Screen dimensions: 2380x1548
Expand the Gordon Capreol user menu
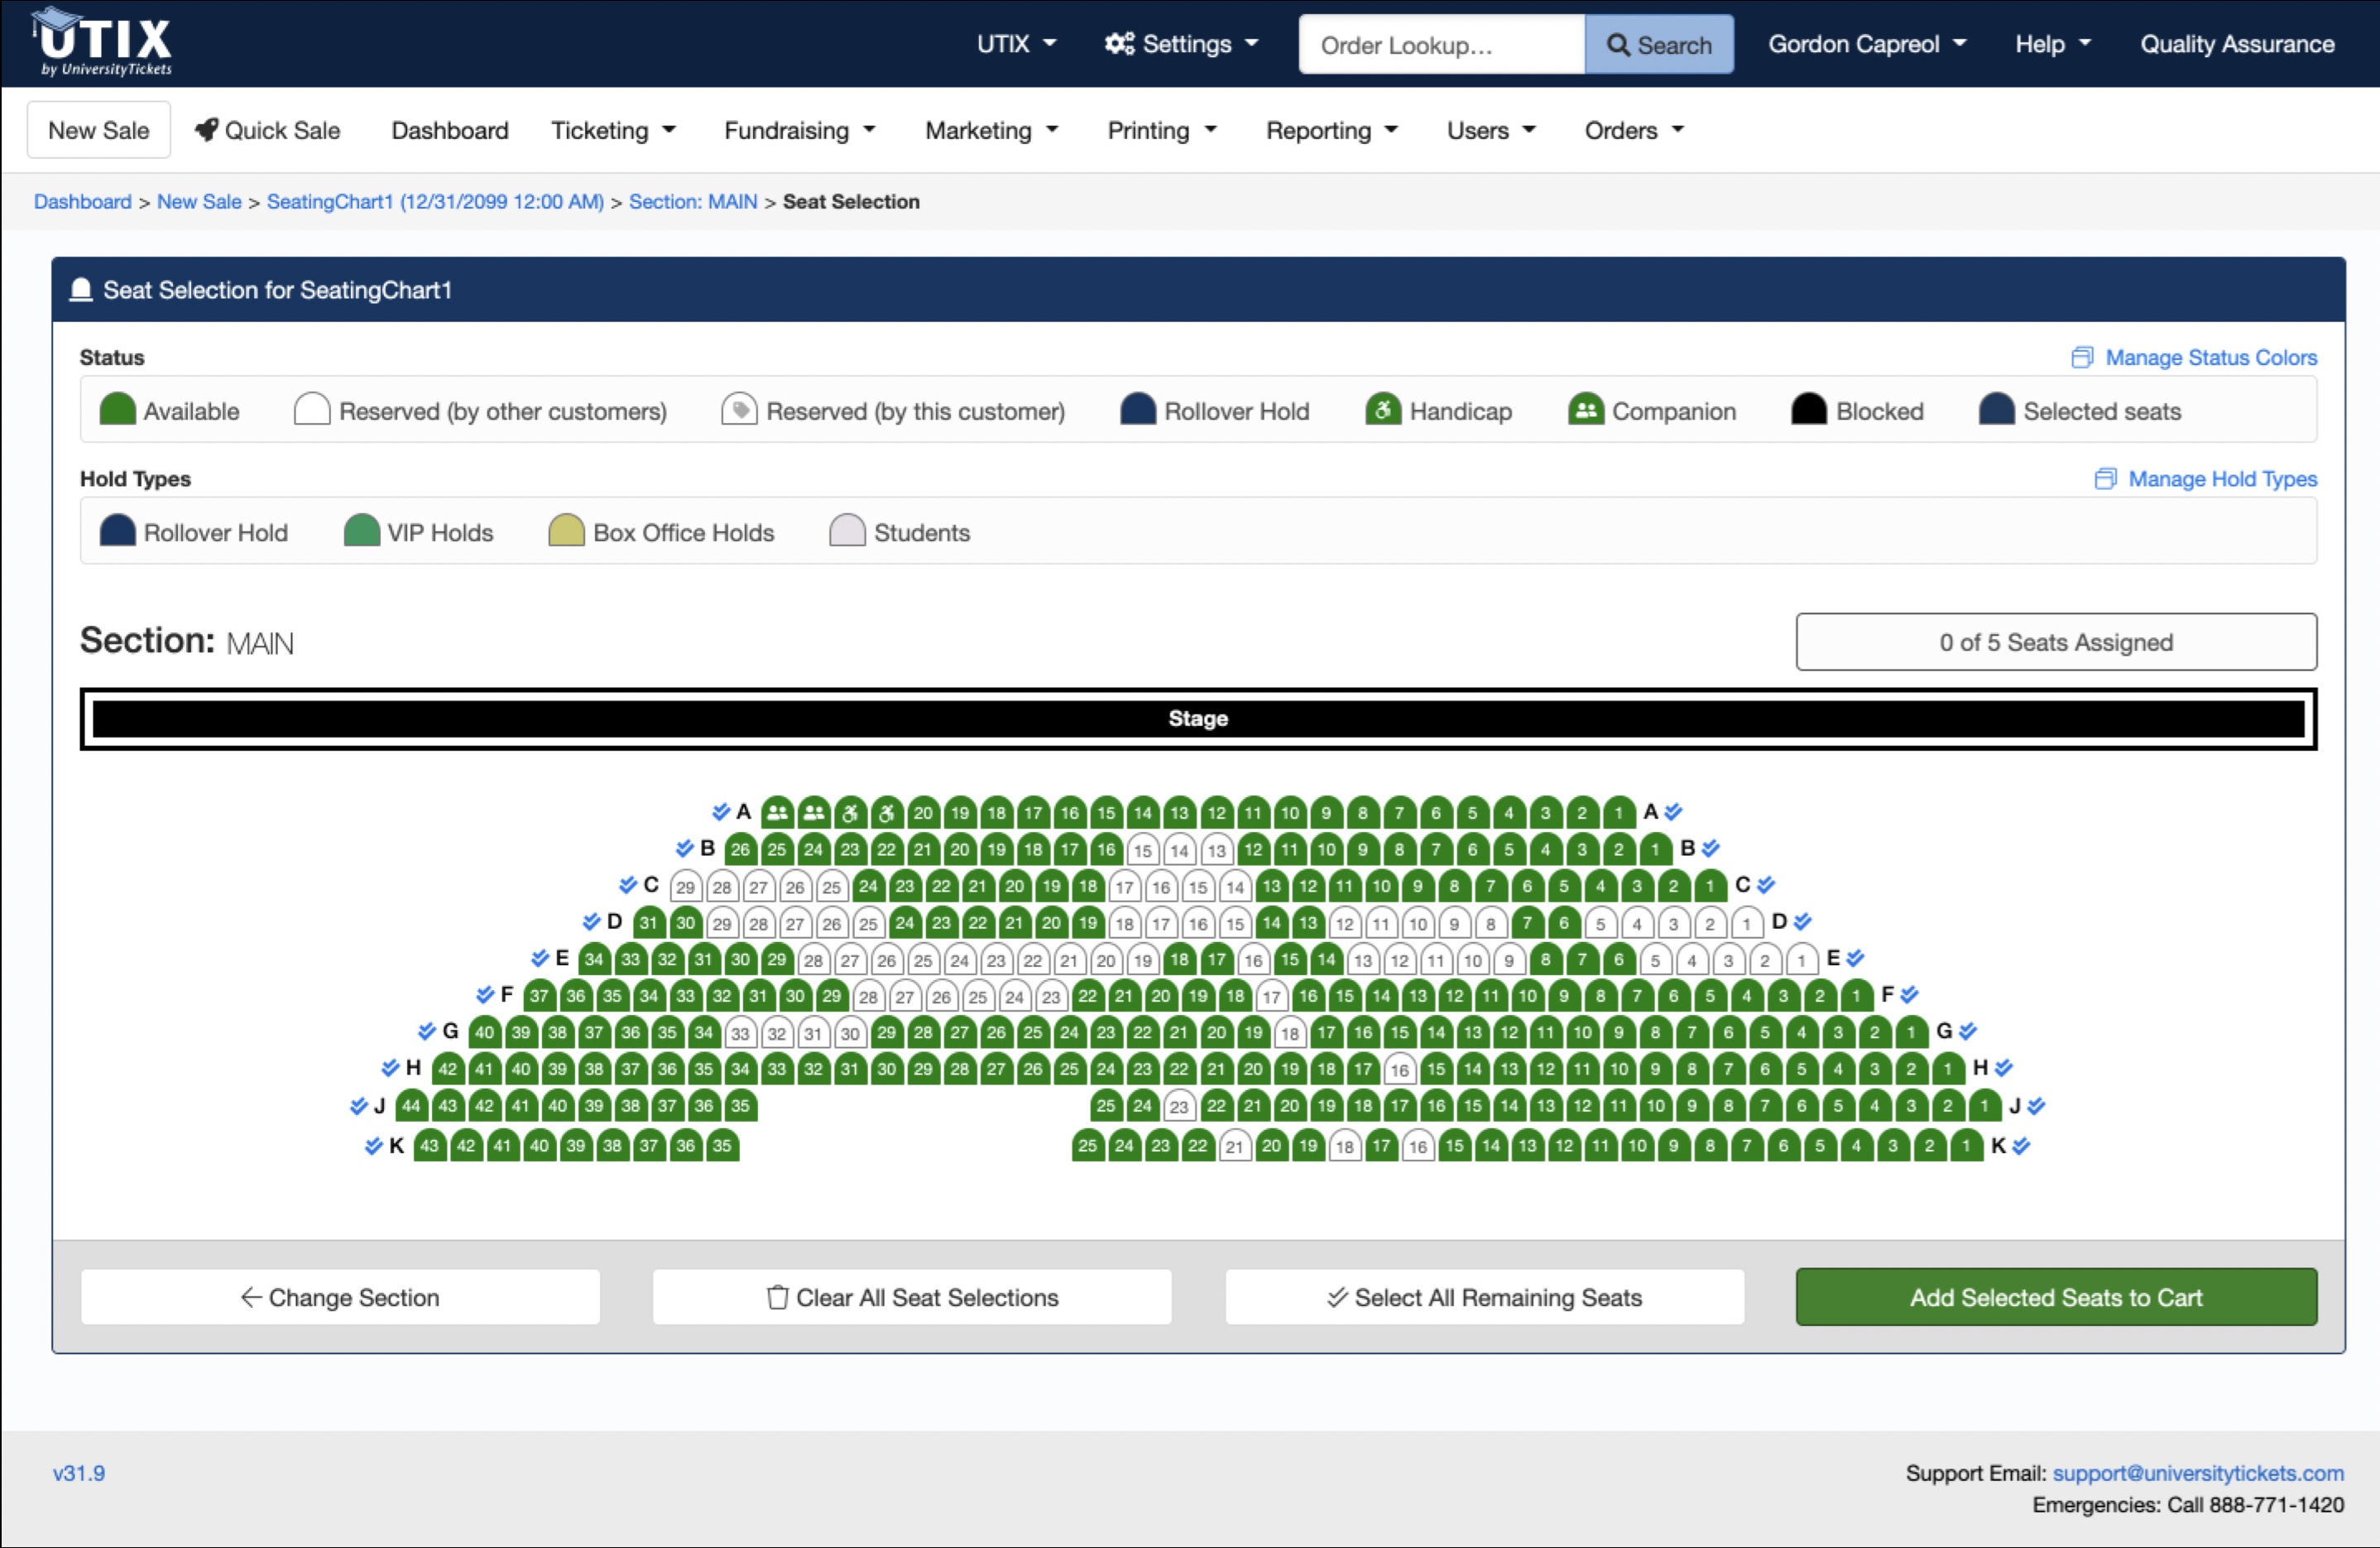point(1866,44)
